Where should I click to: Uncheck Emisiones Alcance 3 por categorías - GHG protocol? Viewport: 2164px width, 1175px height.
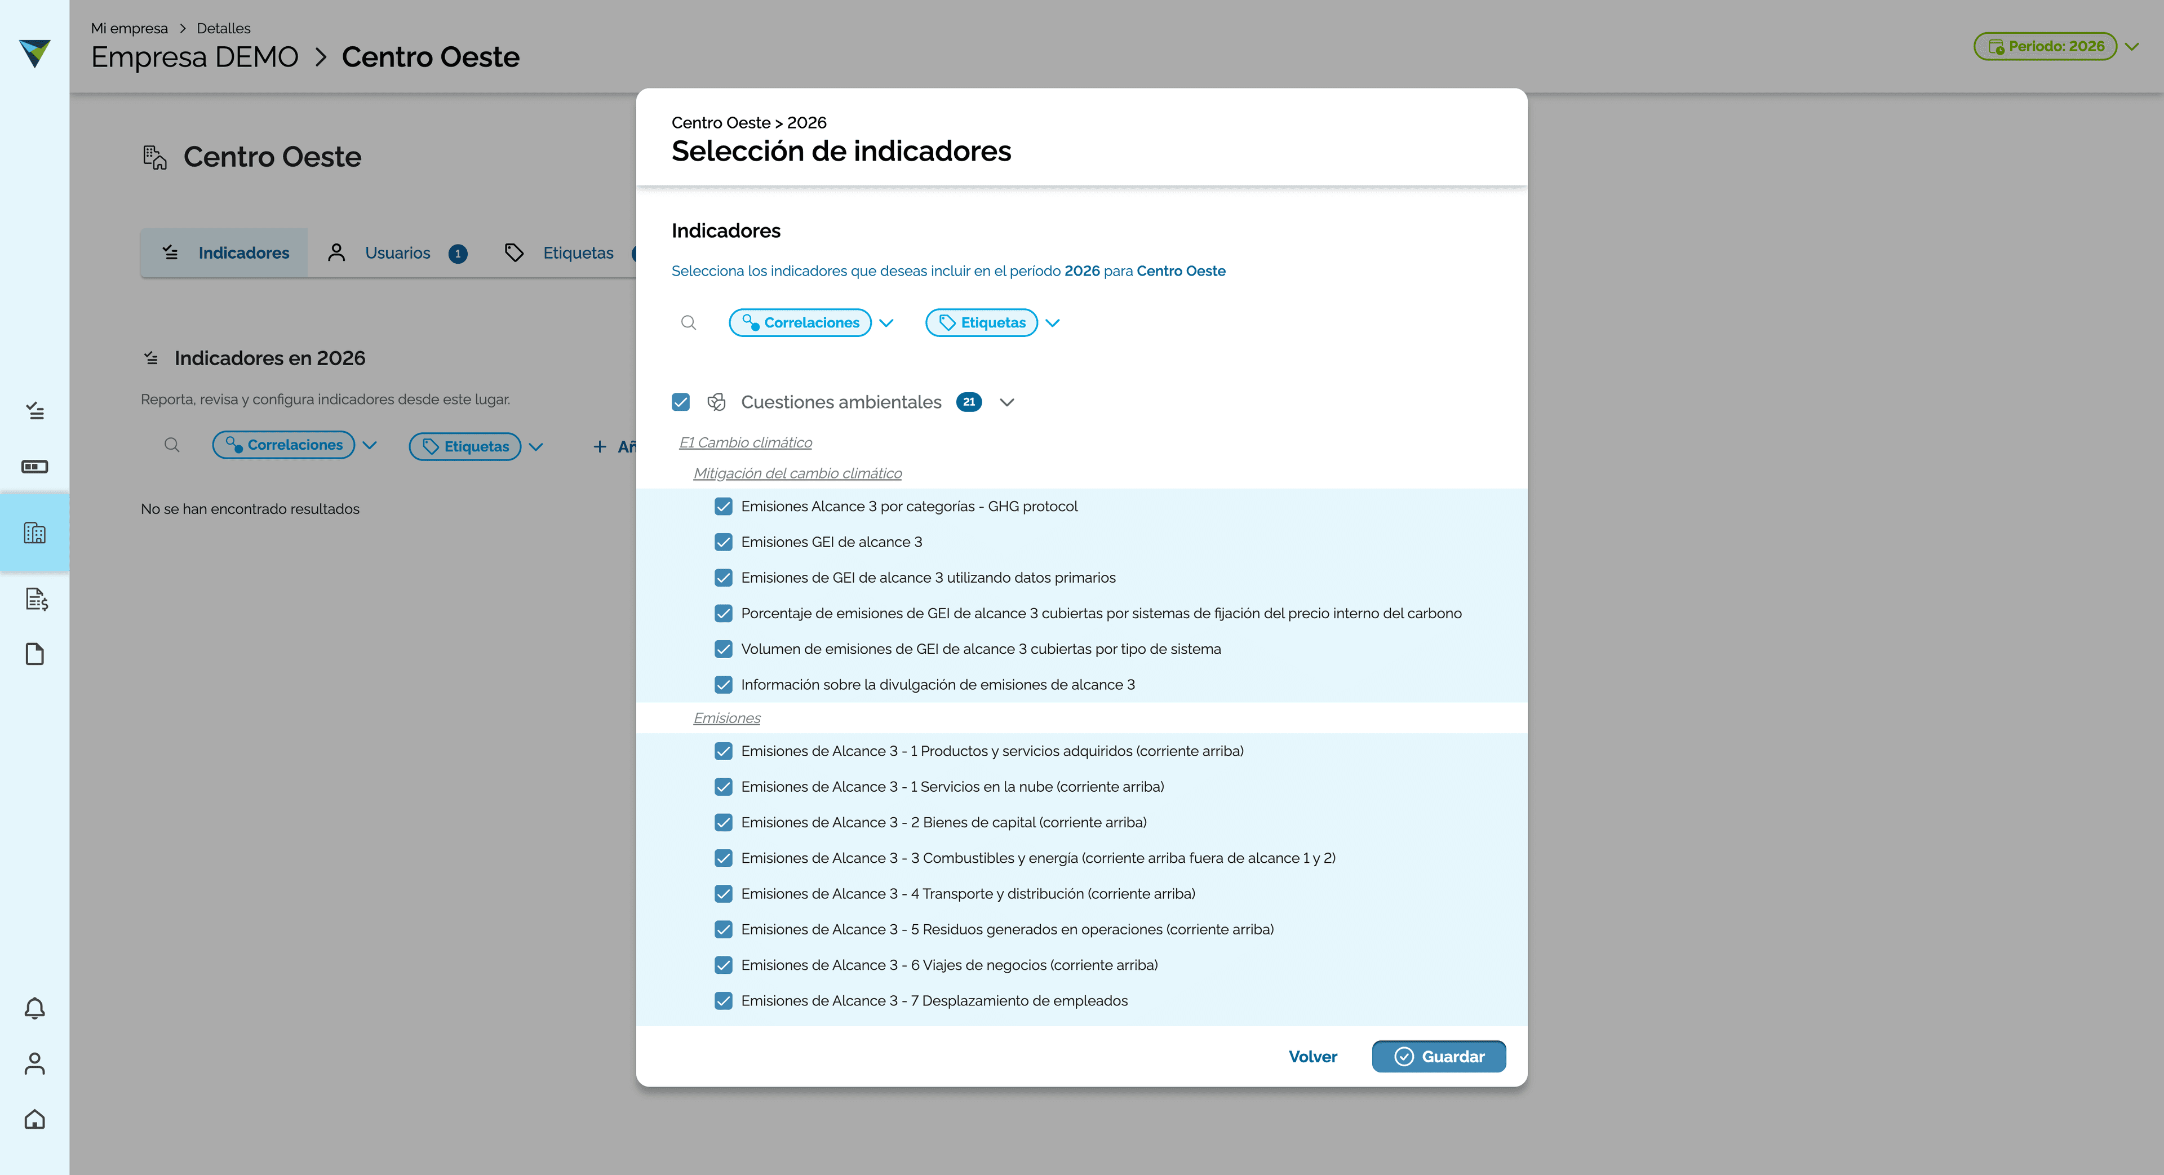coord(723,507)
